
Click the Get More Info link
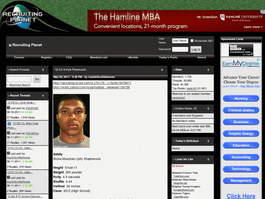click(250, 86)
